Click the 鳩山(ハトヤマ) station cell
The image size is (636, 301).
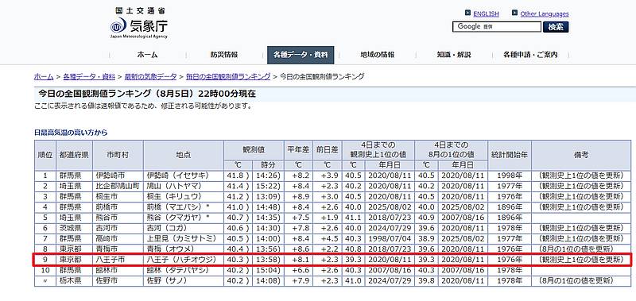[x=184, y=186]
